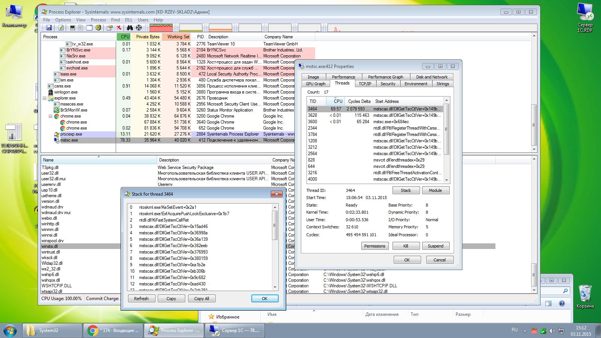Open the Find menu

click(115, 20)
